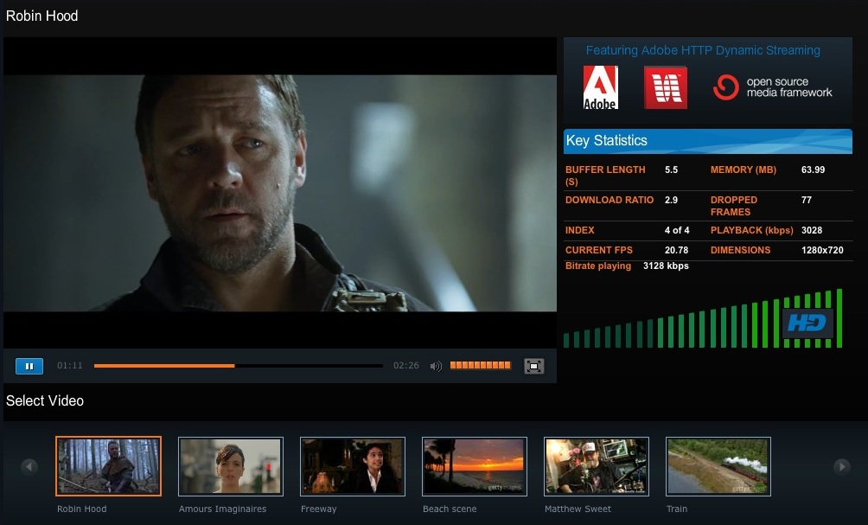868x525 pixels.
Task: Show next videos with the right arrow
Action: click(x=842, y=467)
